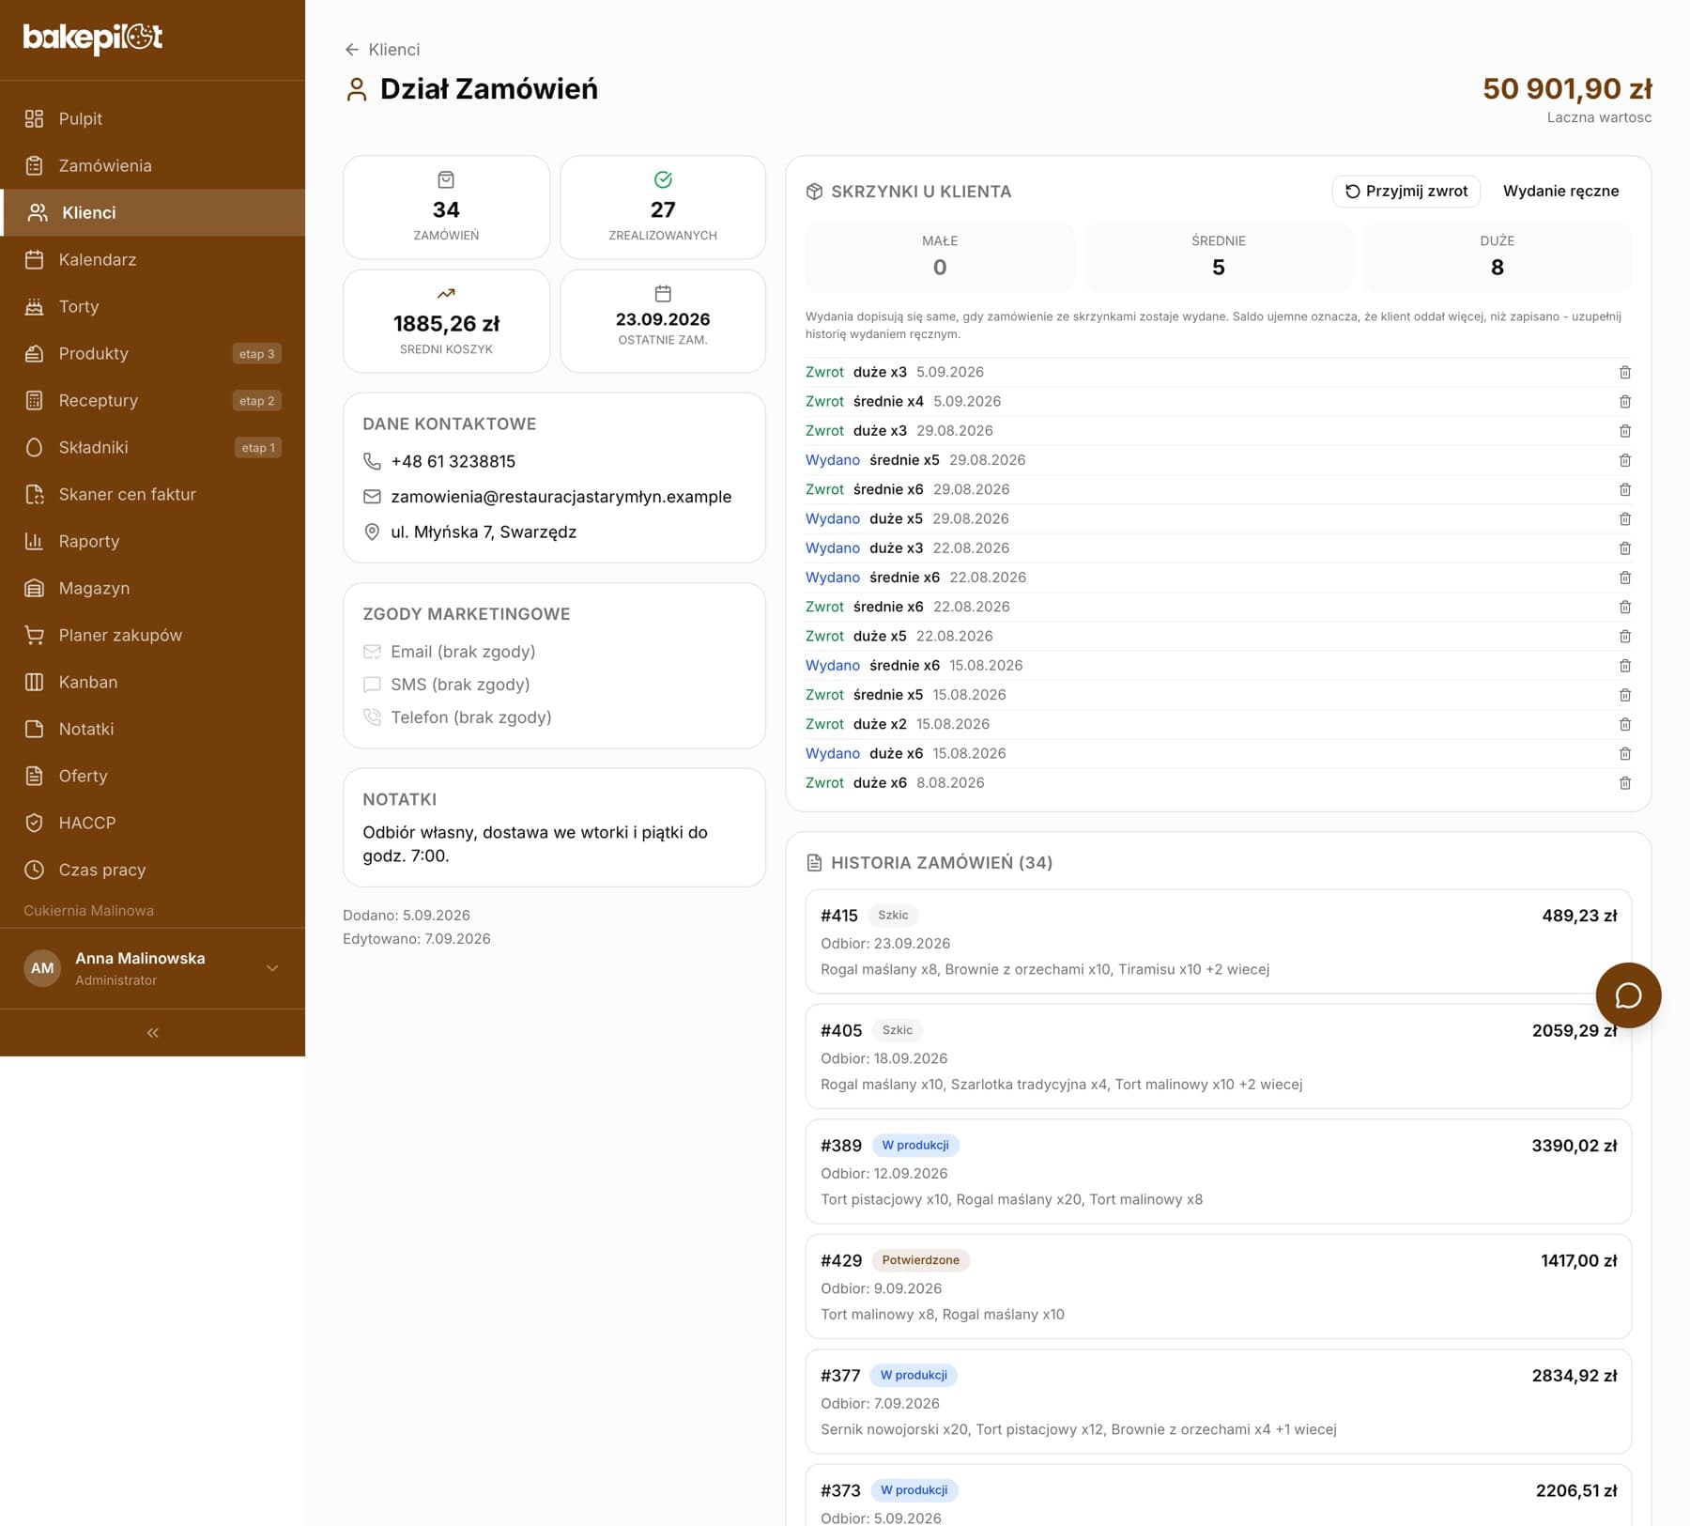Delete entry Wydano duże x5 29.08.2026
The width and height of the screenshot is (1690, 1526).
coord(1624,518)
